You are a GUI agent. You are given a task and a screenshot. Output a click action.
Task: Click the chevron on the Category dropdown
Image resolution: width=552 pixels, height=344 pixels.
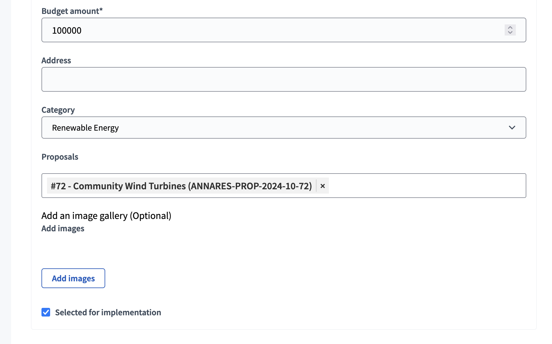[513, 128]
